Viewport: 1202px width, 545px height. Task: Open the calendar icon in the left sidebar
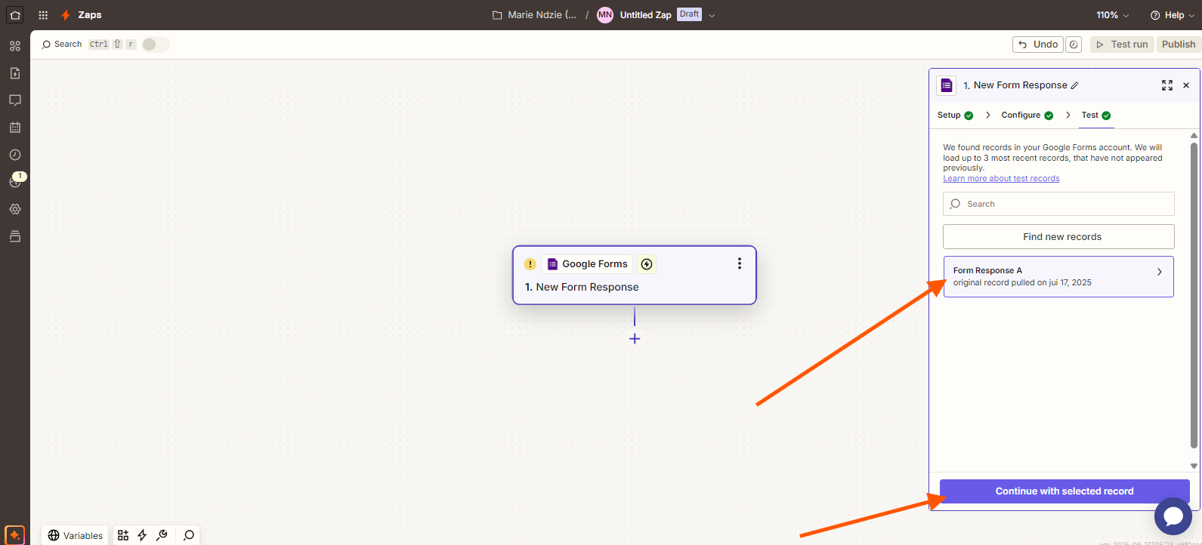(x=15, y=128)
